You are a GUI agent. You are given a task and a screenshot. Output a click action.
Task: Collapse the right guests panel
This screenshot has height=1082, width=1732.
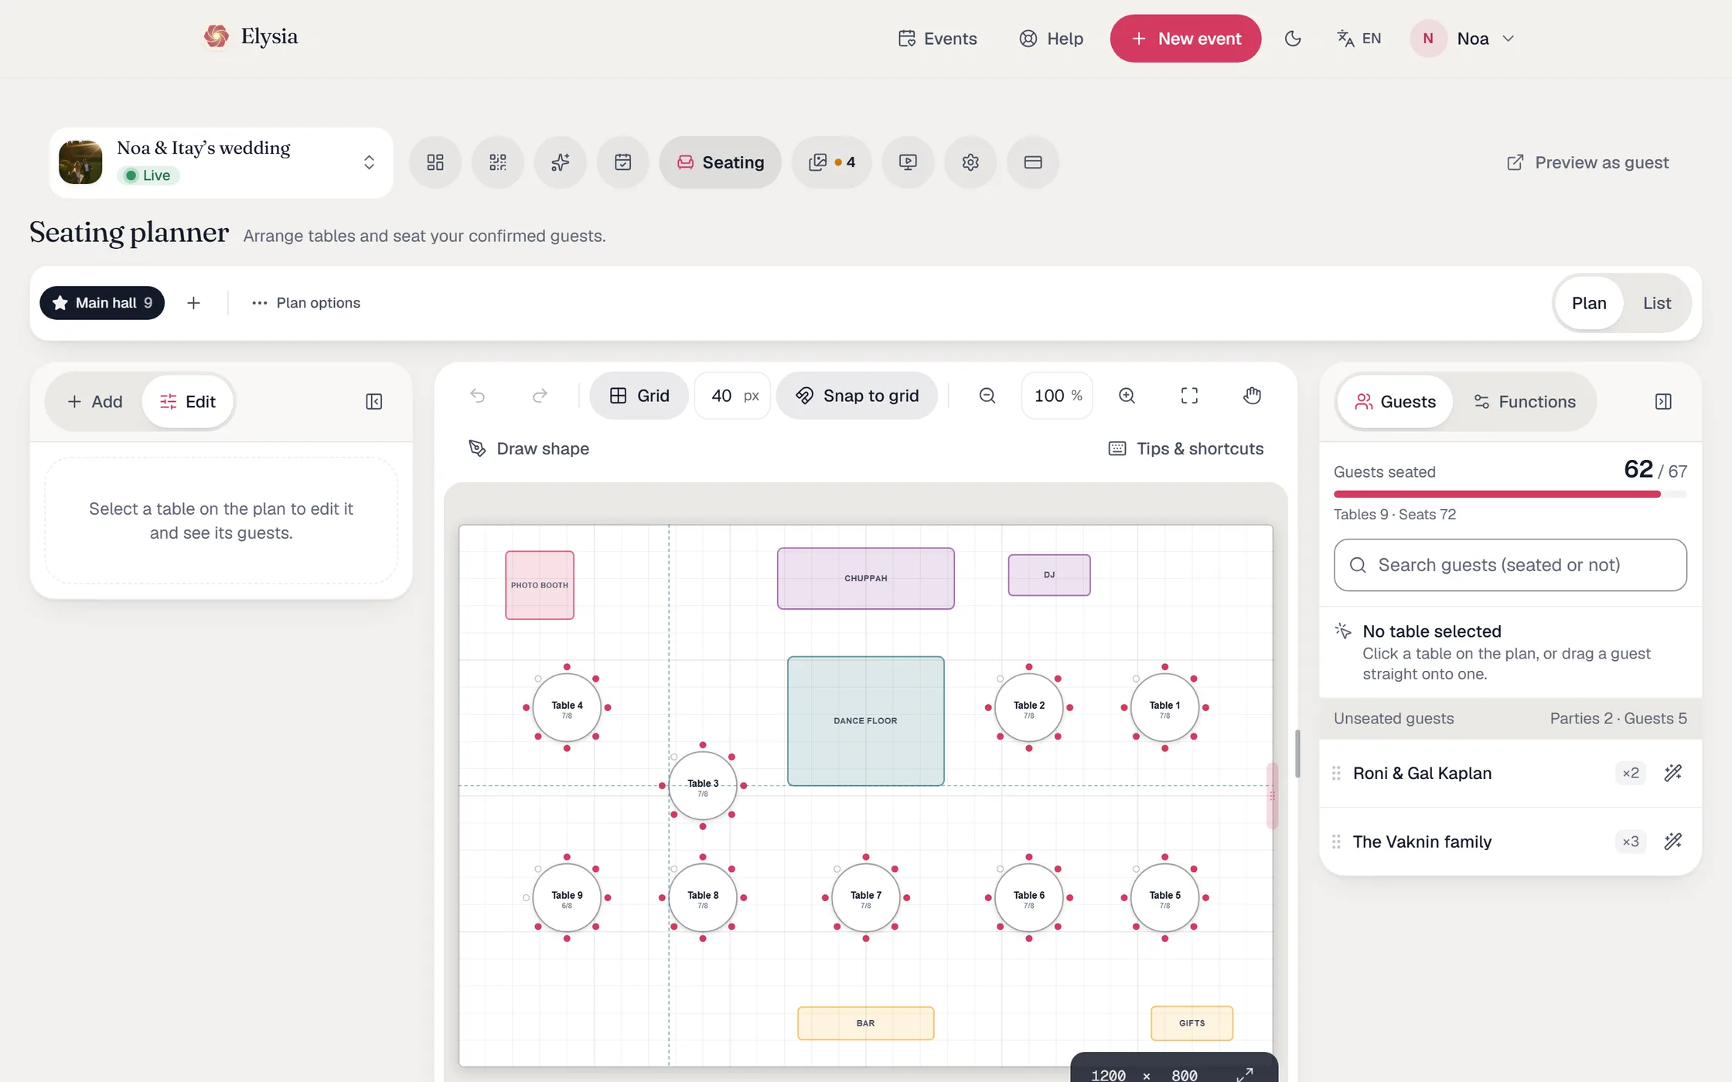click(1663, 402)
